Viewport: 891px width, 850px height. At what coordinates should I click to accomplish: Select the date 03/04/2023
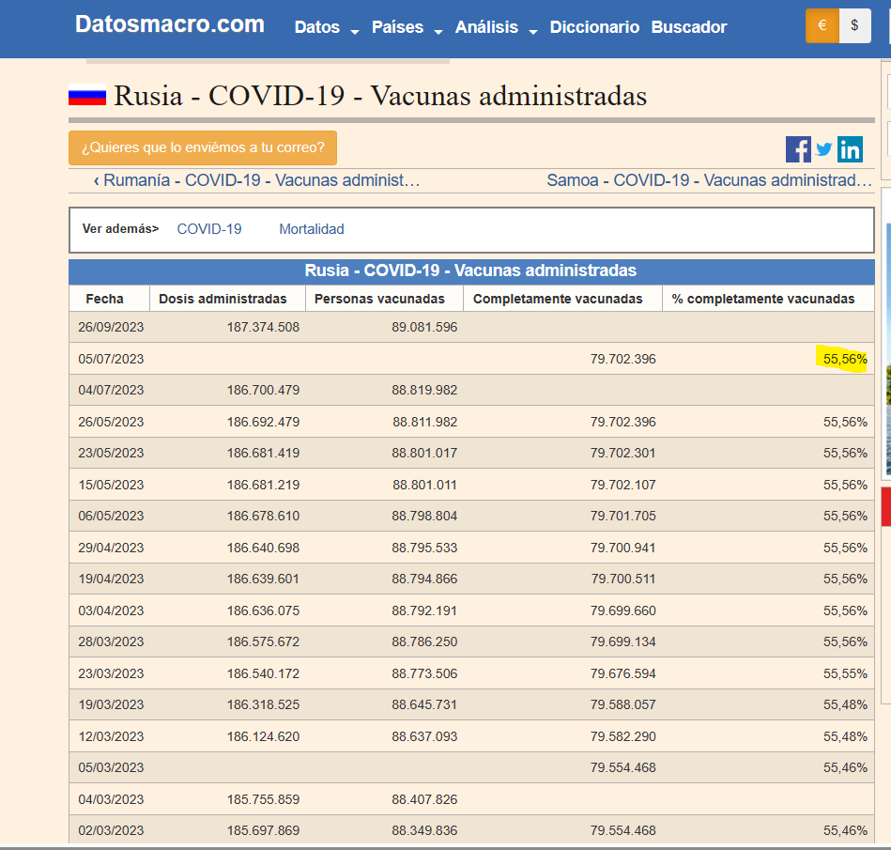pyautogui.click(x=111, y=610)
